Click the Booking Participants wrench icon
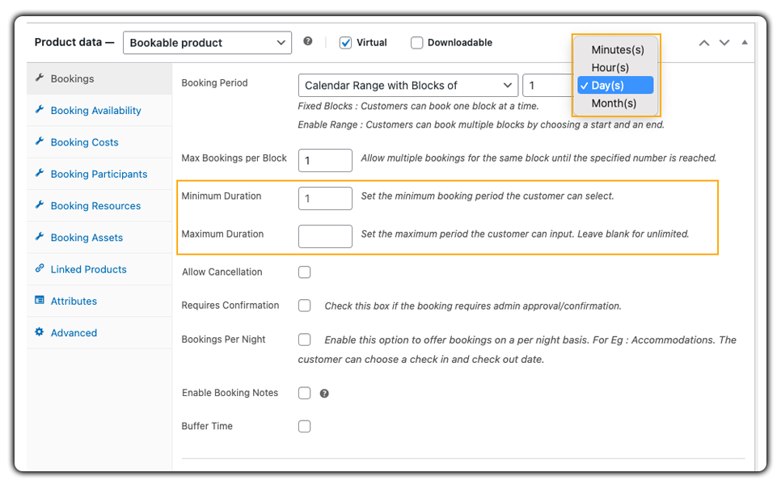The height and width of the screenshot is (485, 781). pos(40,173)
